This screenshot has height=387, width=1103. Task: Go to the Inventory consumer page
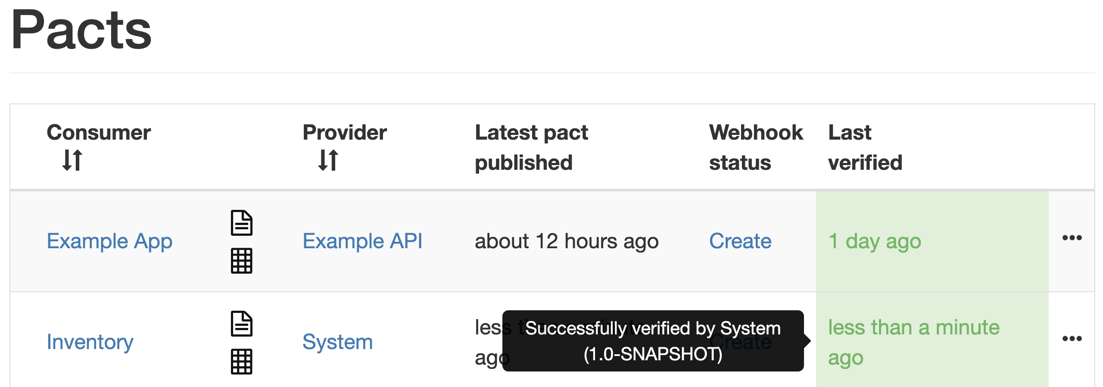pyautogui.click(x=90, y=342)
